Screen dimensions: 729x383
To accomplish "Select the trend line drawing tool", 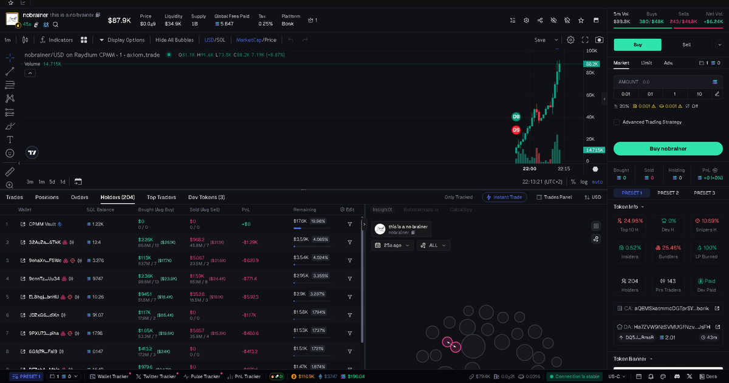I will [10, 71].
